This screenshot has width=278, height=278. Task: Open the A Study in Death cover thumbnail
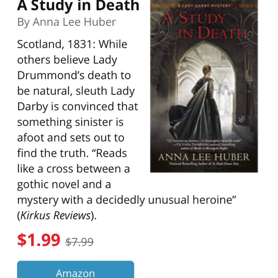pos(204,86)
